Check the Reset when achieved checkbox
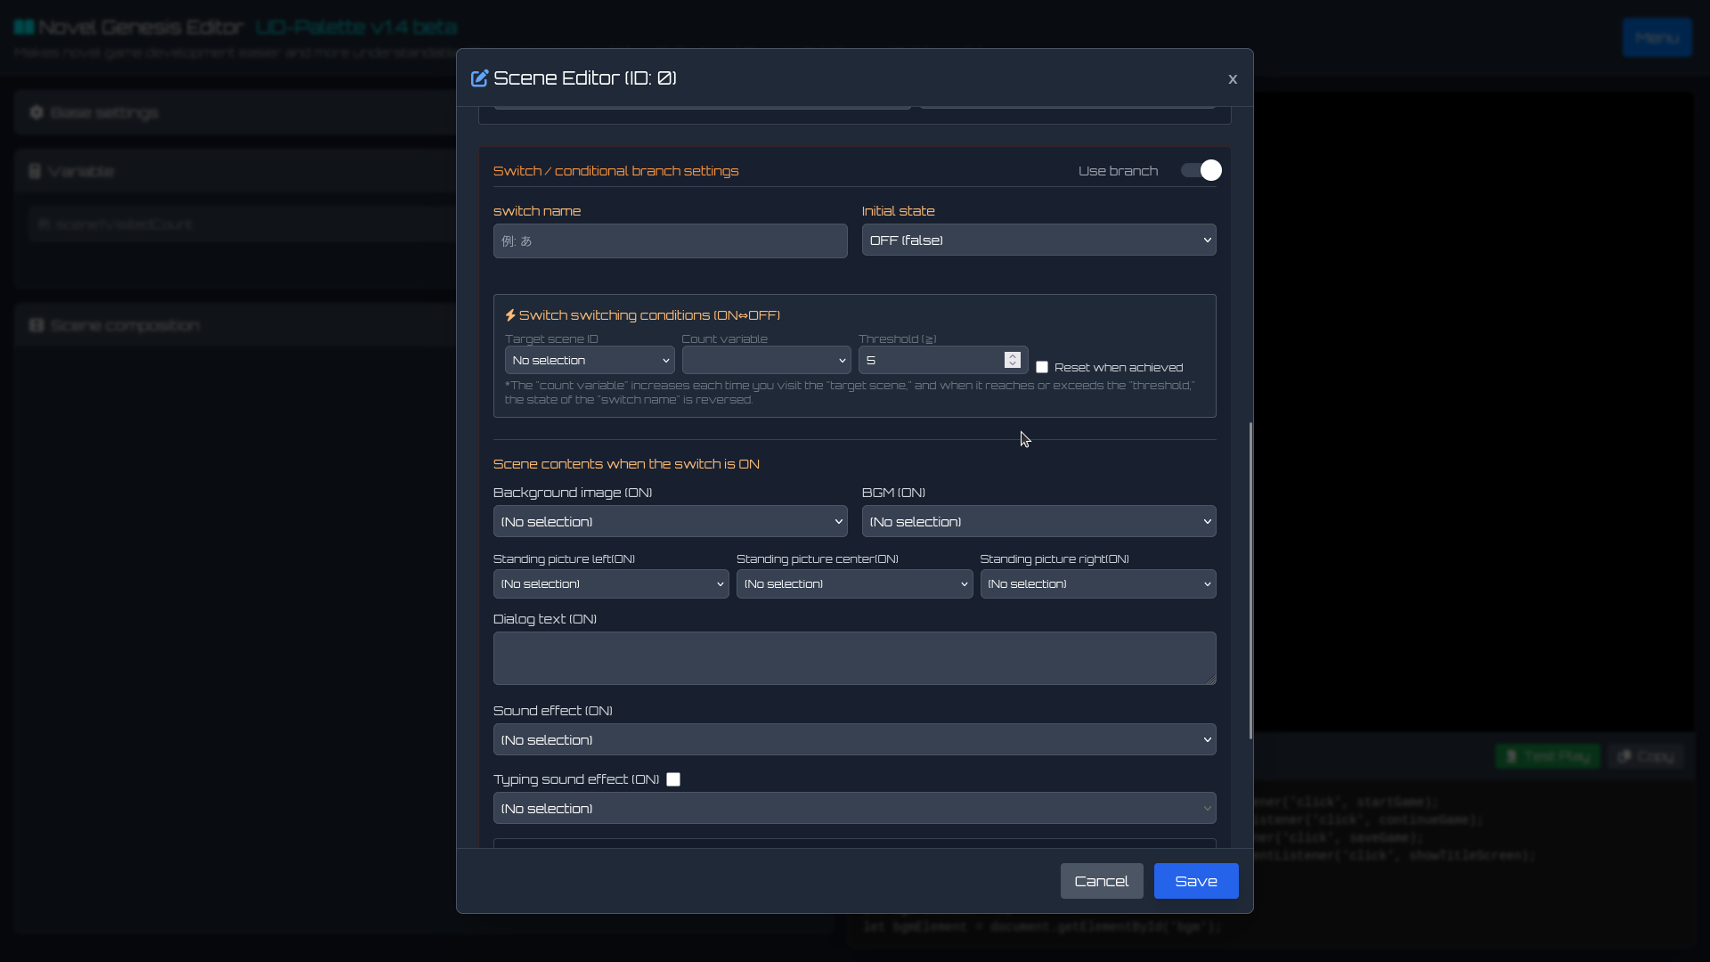The height and width of the screenshot is (962, 1710). tap(1042, 368)
